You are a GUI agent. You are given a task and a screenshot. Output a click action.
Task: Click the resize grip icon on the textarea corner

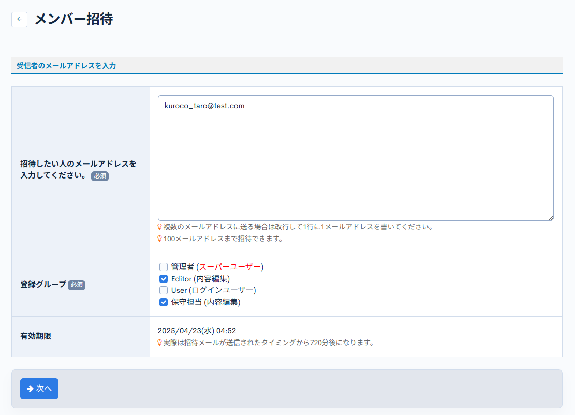(550, 217)
